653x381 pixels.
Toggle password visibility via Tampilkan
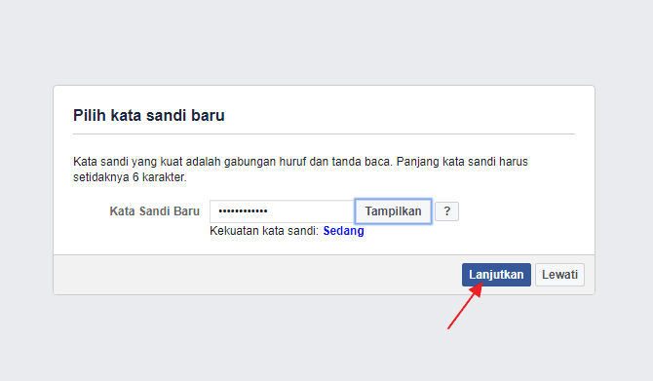(x=393, y=211)
